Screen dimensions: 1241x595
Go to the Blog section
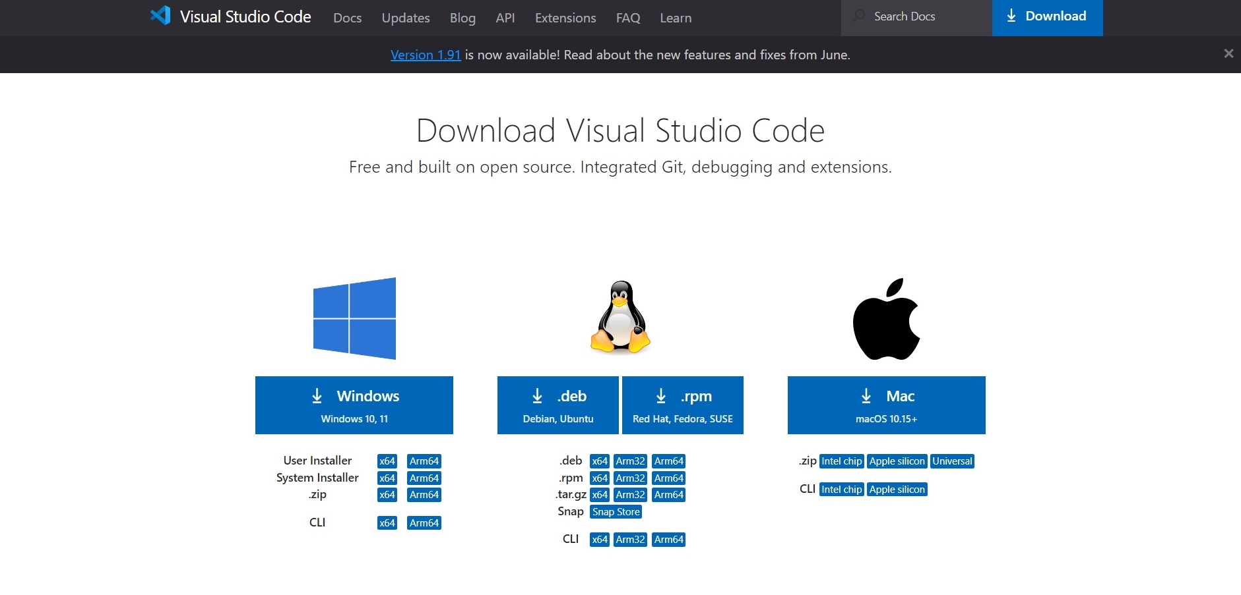coord(462,18)
